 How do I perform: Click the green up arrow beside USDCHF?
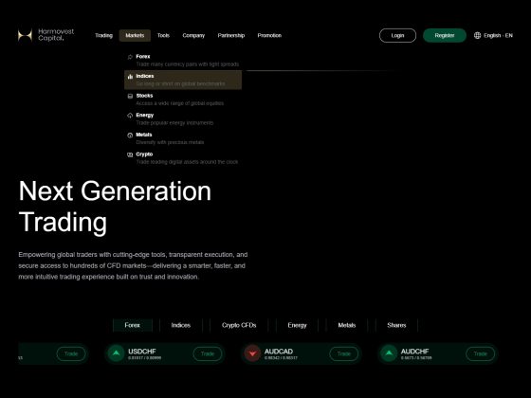[x=116, y=353]
